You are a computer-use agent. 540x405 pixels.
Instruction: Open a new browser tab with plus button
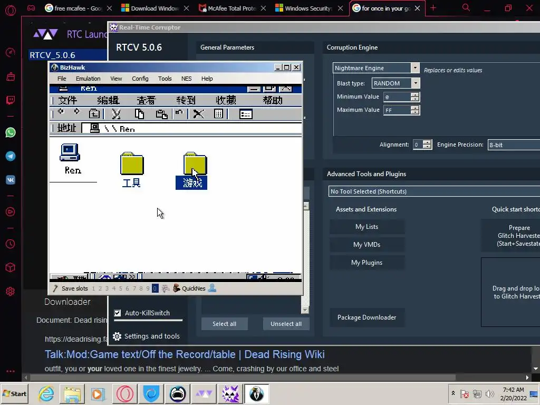point(433,8)
